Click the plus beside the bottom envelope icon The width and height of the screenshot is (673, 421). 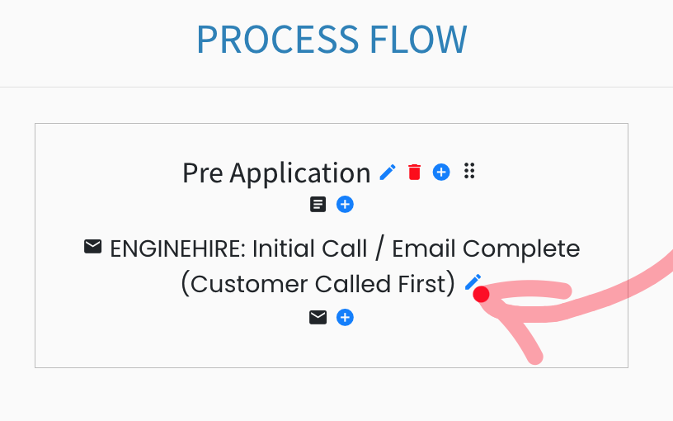click(x=345, y=318)
